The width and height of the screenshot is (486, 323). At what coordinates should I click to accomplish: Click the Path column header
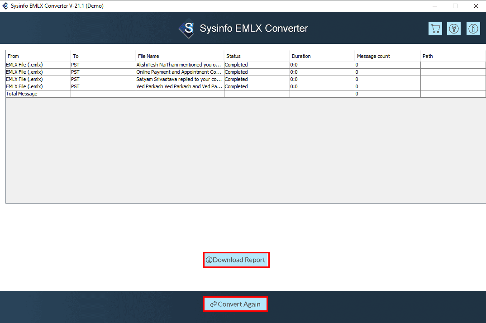click(453, 56)
